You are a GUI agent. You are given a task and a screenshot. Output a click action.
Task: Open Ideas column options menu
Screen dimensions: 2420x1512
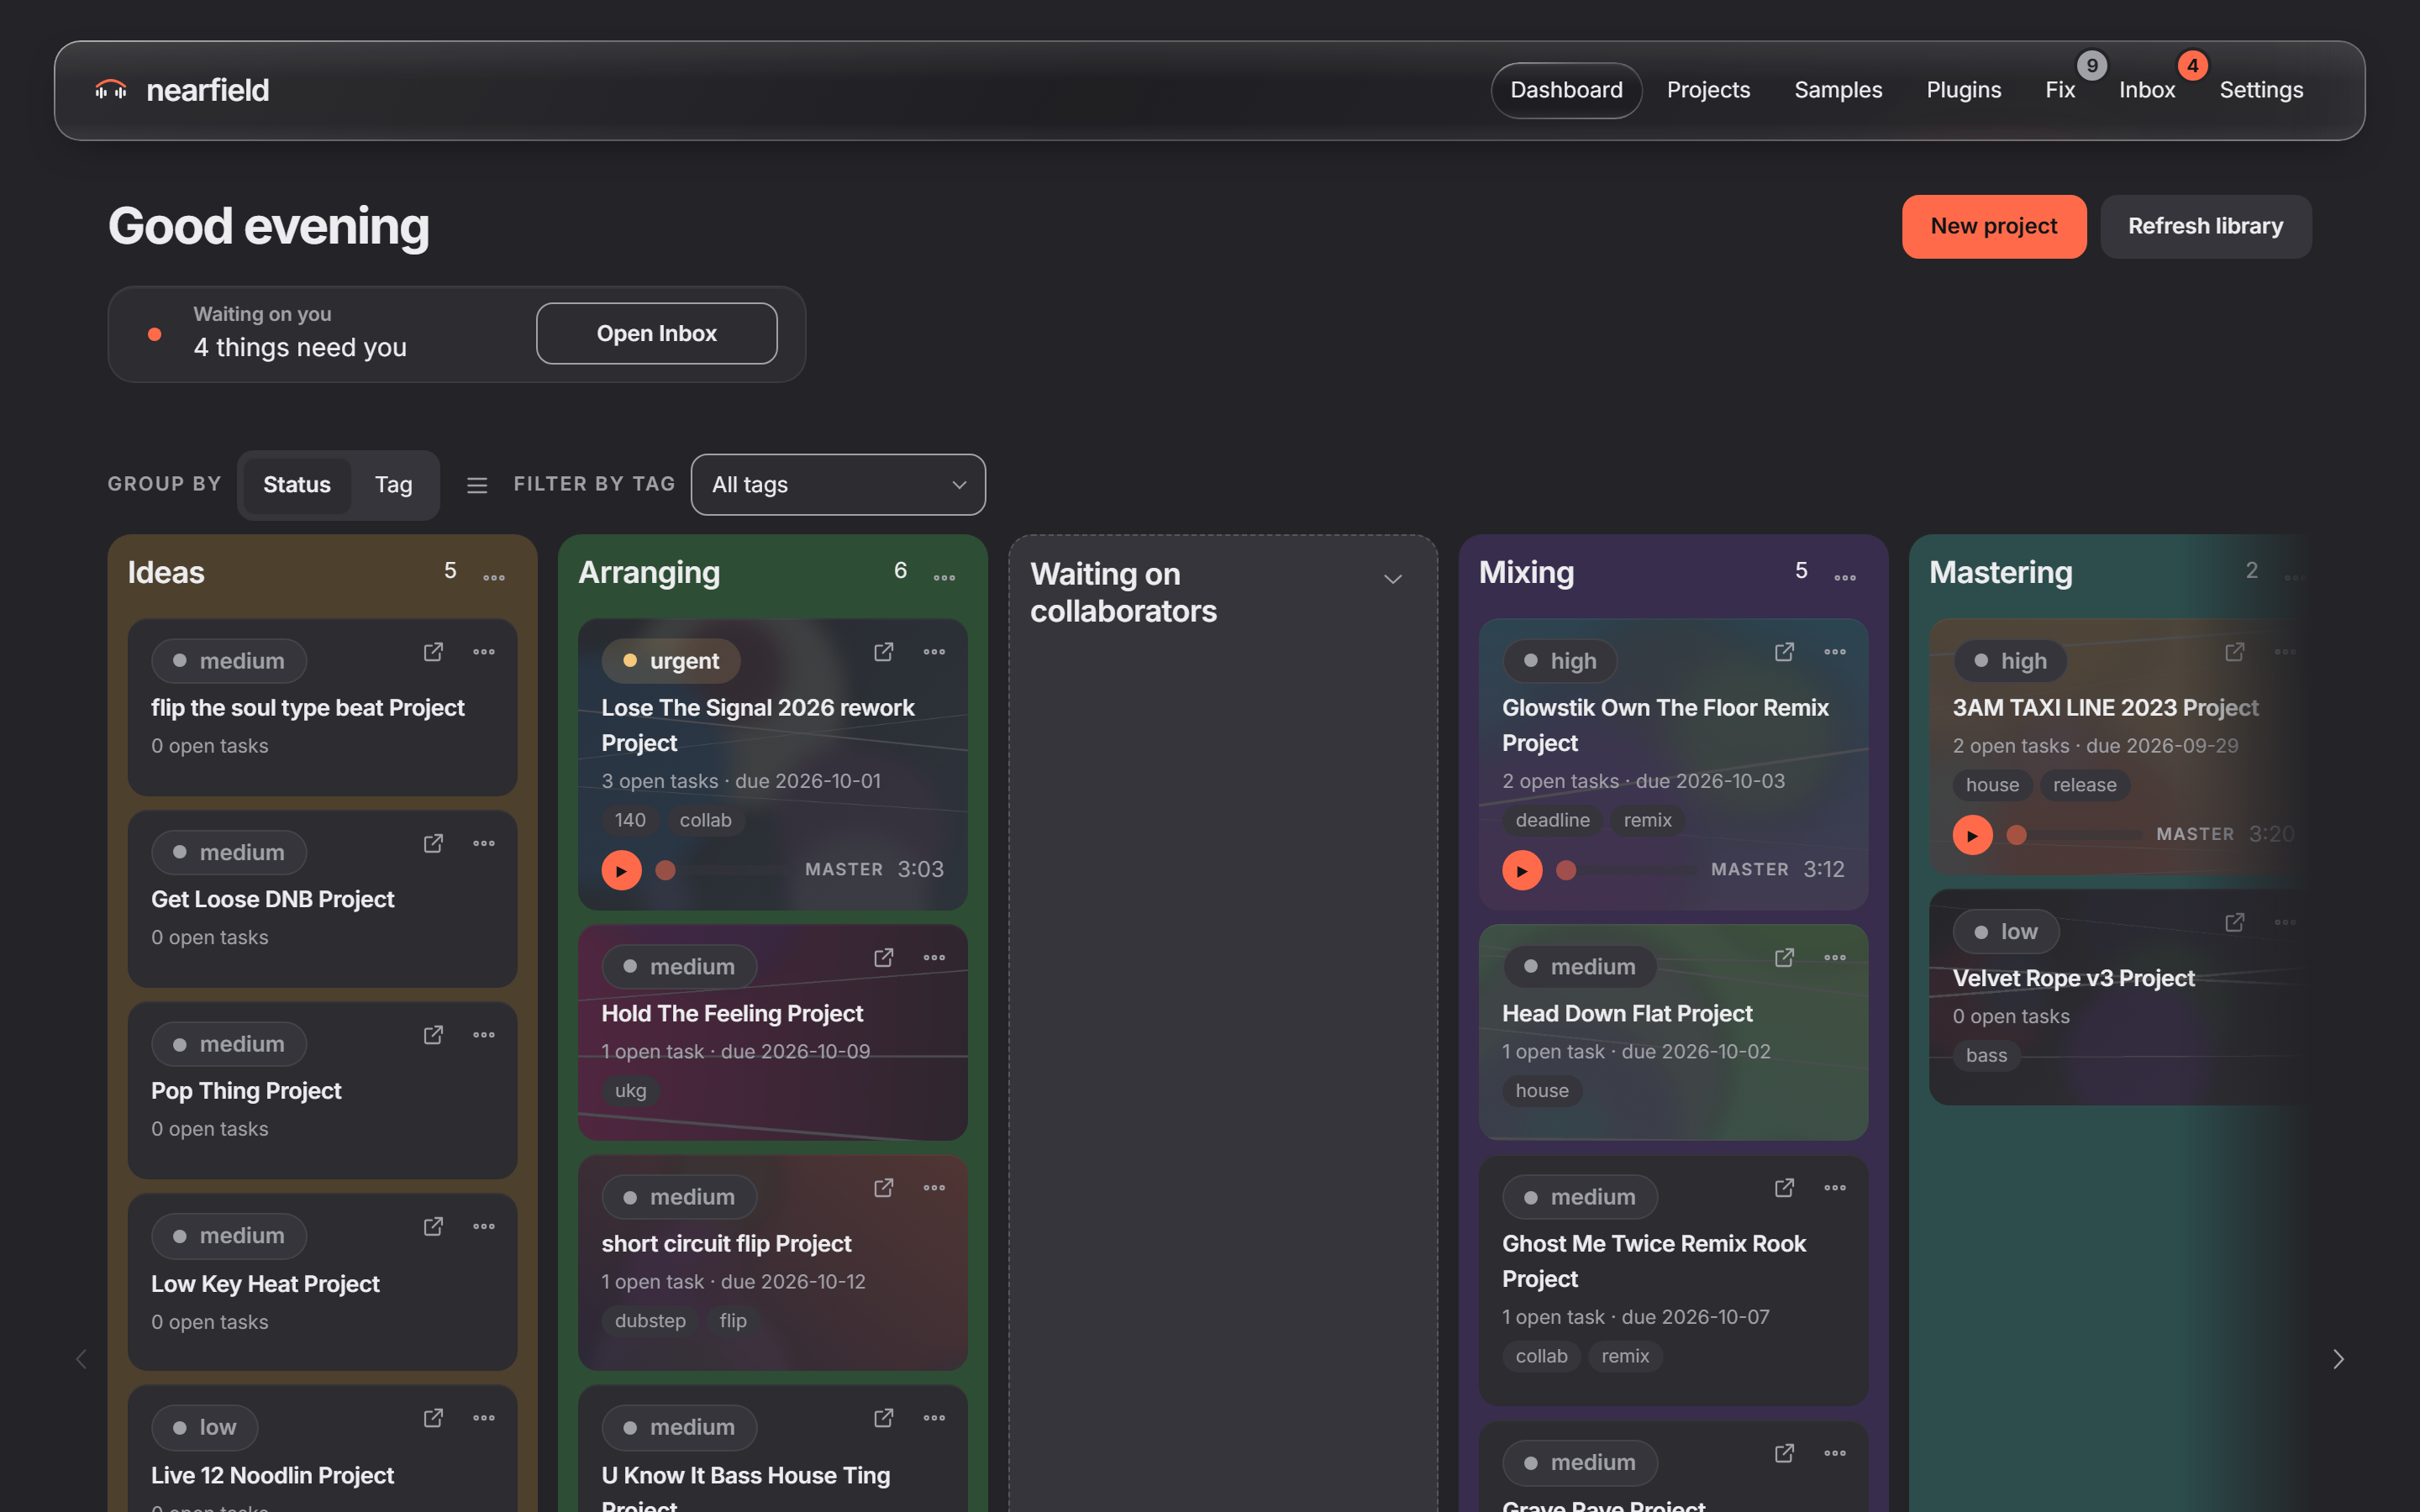pos(494,577)
